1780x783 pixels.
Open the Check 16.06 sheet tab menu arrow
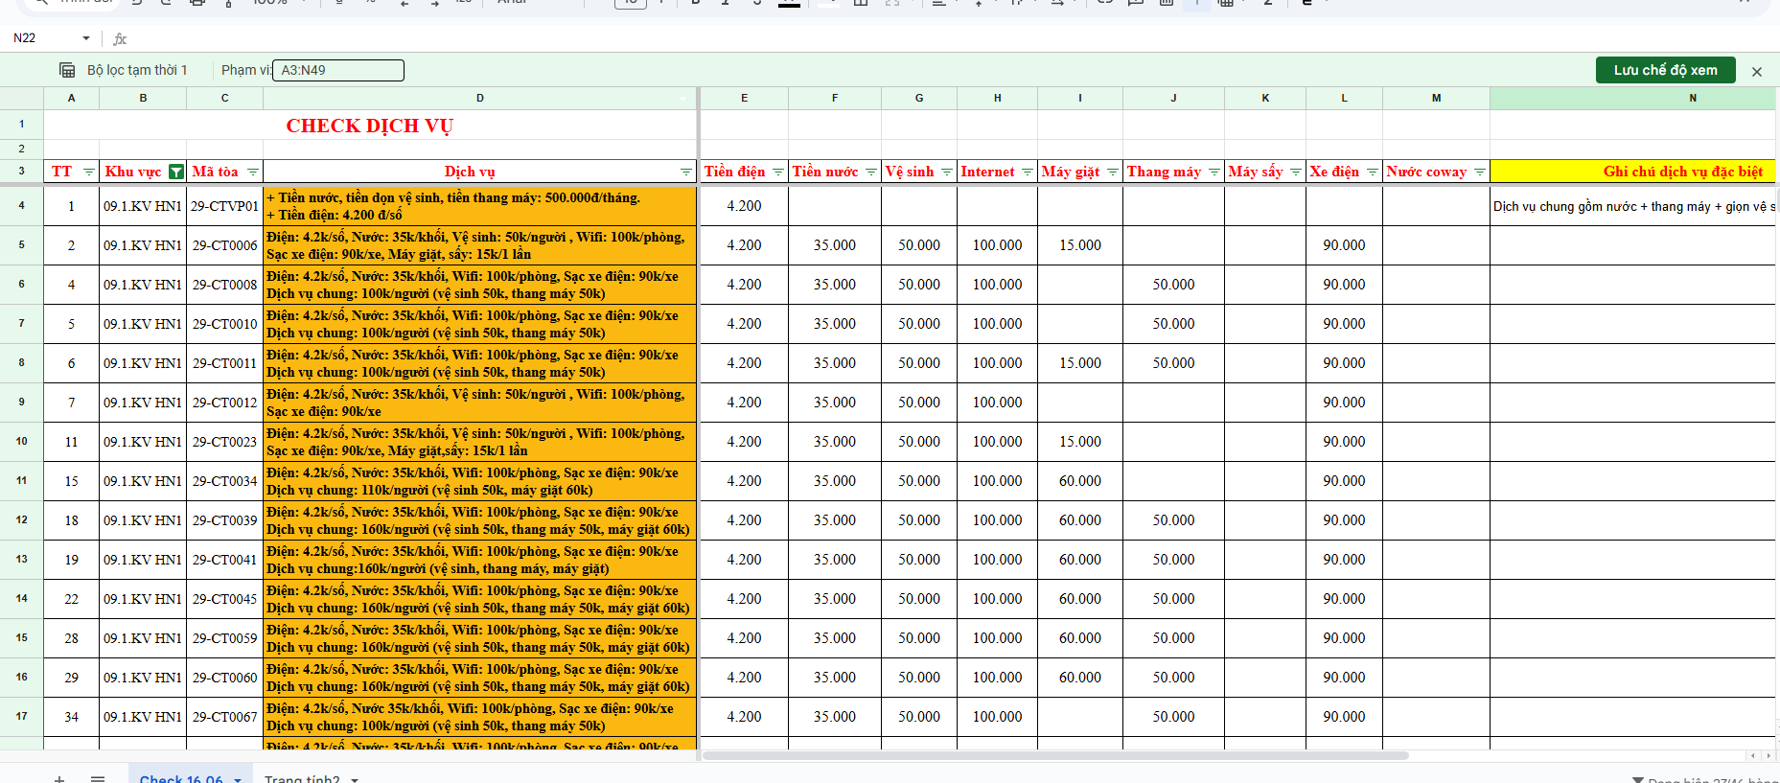(238, 778)
